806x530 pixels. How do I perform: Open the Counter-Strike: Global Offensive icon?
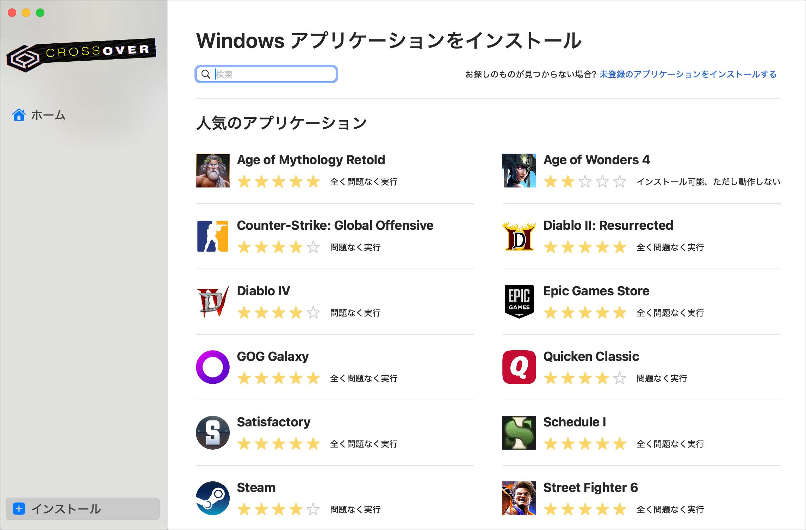(212, 236)
